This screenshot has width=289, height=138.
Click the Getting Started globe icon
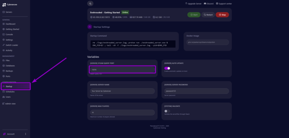[x=3, y=29]
